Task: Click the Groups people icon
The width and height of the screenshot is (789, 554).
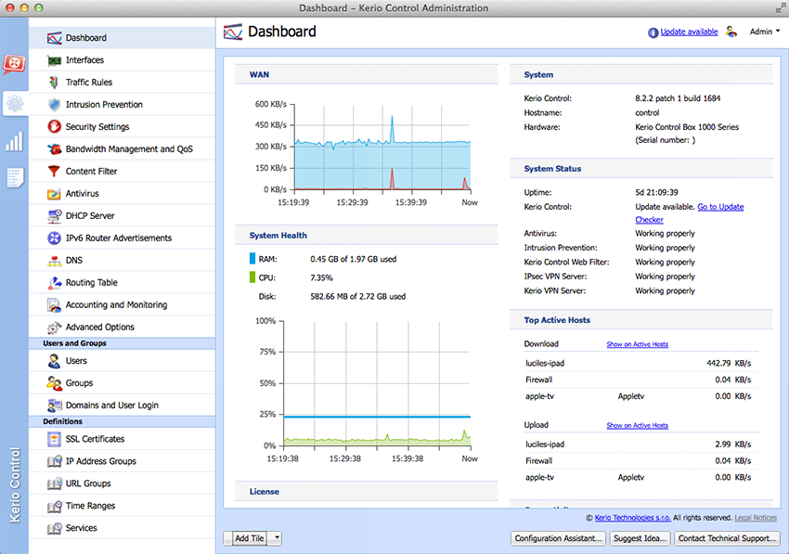Action: point(54,383)
